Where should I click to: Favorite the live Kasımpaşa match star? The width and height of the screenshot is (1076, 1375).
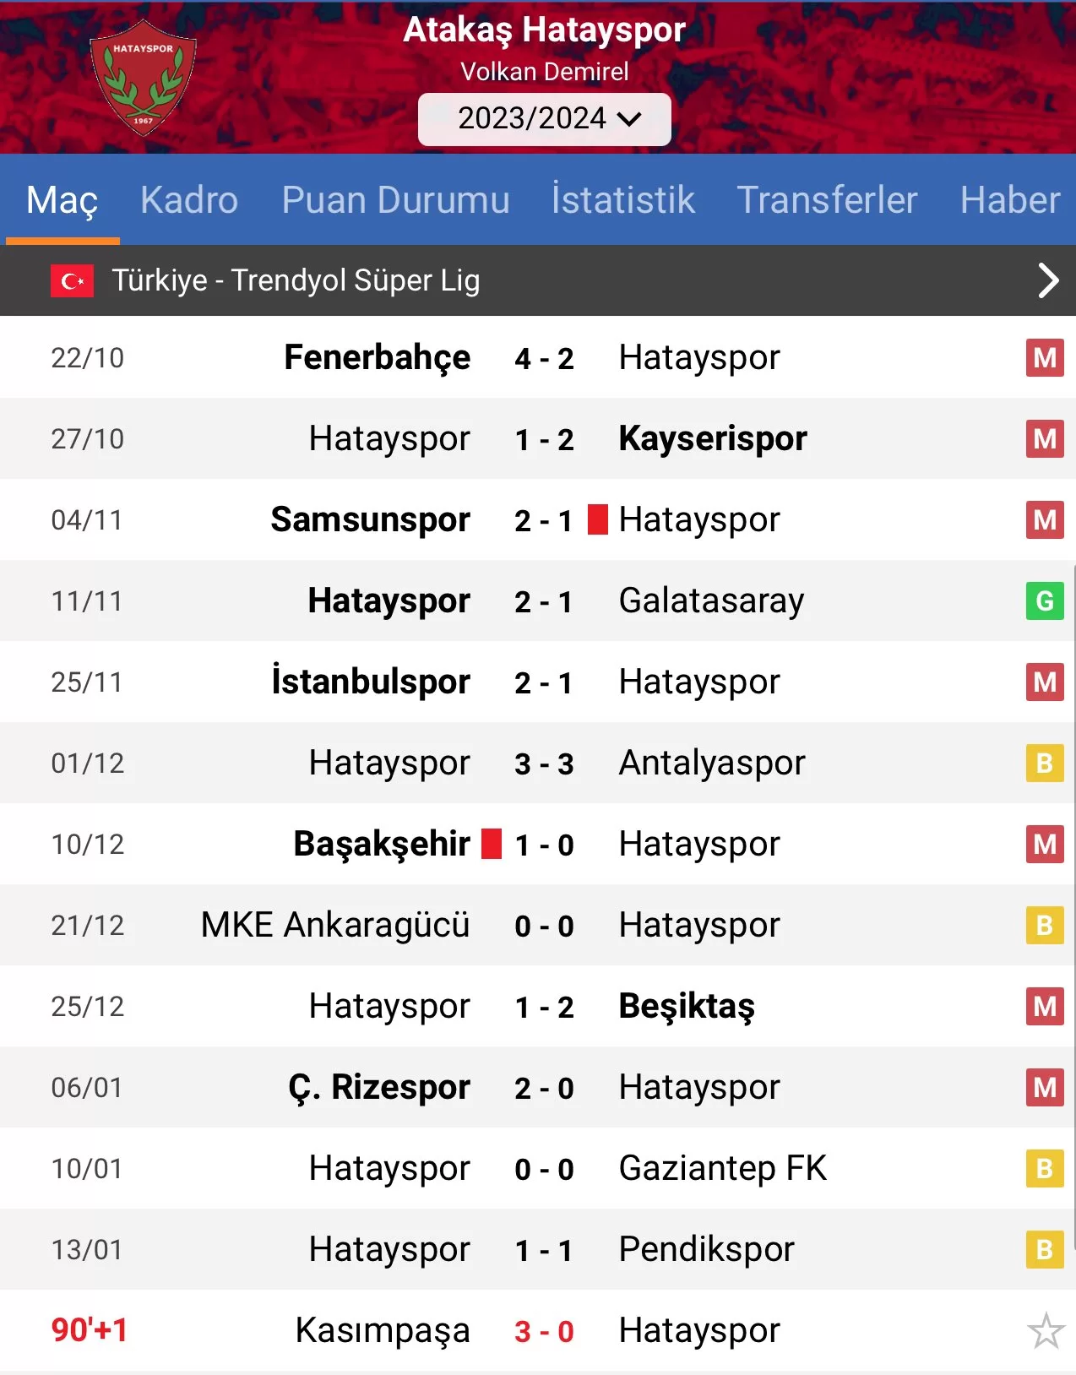1045,1330
